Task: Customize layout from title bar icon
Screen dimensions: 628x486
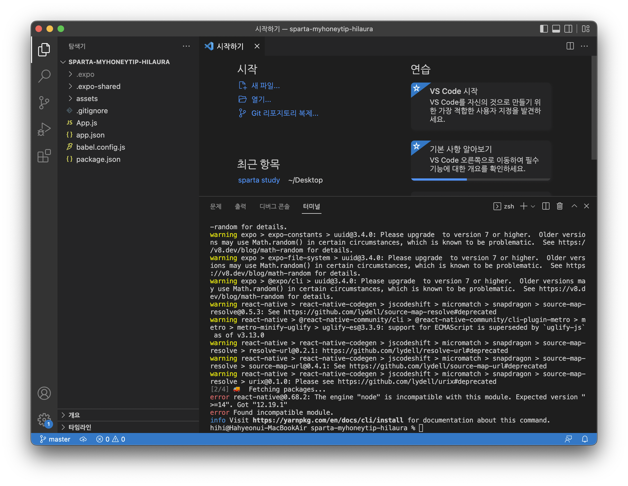Action: point(586,29)
